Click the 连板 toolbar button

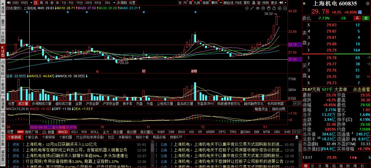pos(206,3)
